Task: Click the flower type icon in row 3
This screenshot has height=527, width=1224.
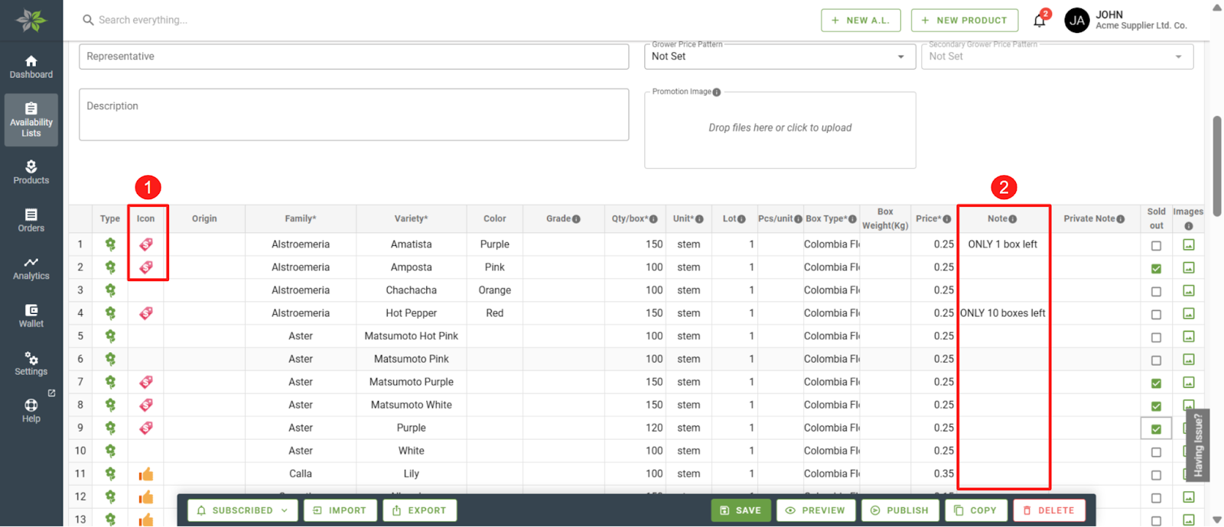Action: 110,290
